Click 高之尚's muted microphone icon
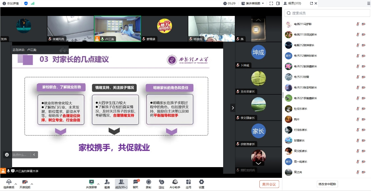The image size is (371, 191). 358,172
